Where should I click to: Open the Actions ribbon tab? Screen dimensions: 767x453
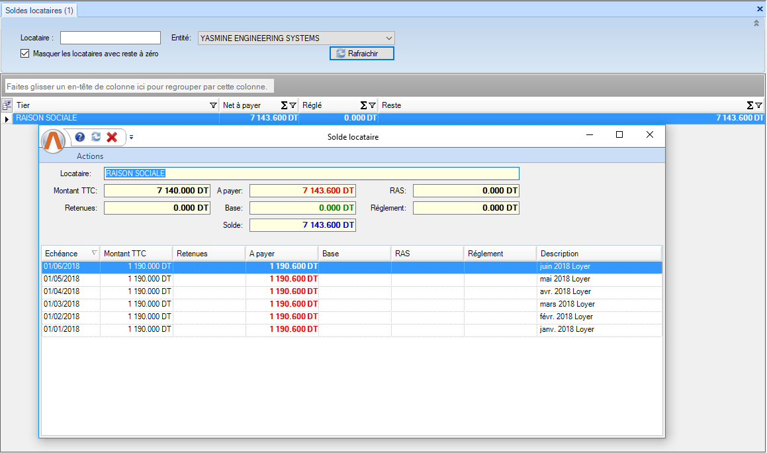coord(90,156)
